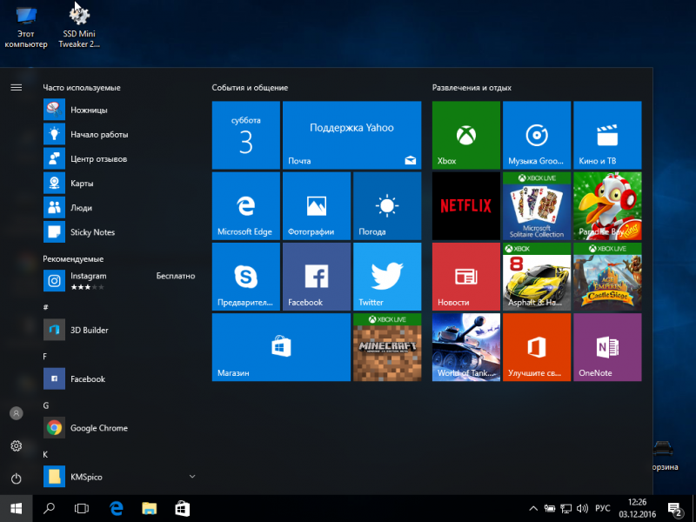
Task: Open Facebook in the apps list
Action: pos(120,378)
